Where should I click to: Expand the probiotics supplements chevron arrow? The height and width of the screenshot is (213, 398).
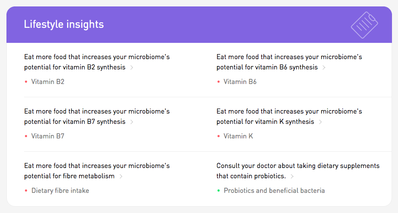292,176
